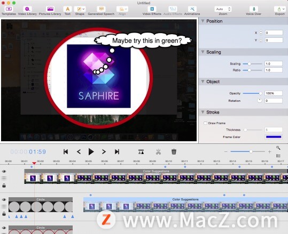Screen dimensions: 288x234
Task: Step forward one frame
Action: pyautogui.click(x=104, y=152)
